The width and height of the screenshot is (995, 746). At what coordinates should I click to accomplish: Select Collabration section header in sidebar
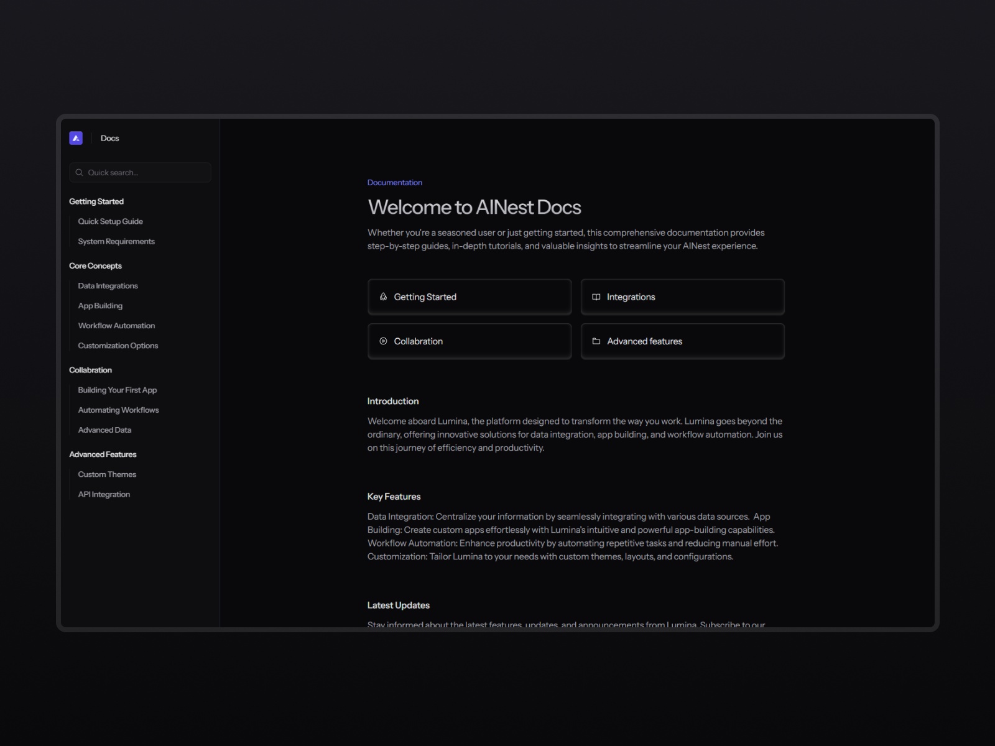click(x=90, y=369)
